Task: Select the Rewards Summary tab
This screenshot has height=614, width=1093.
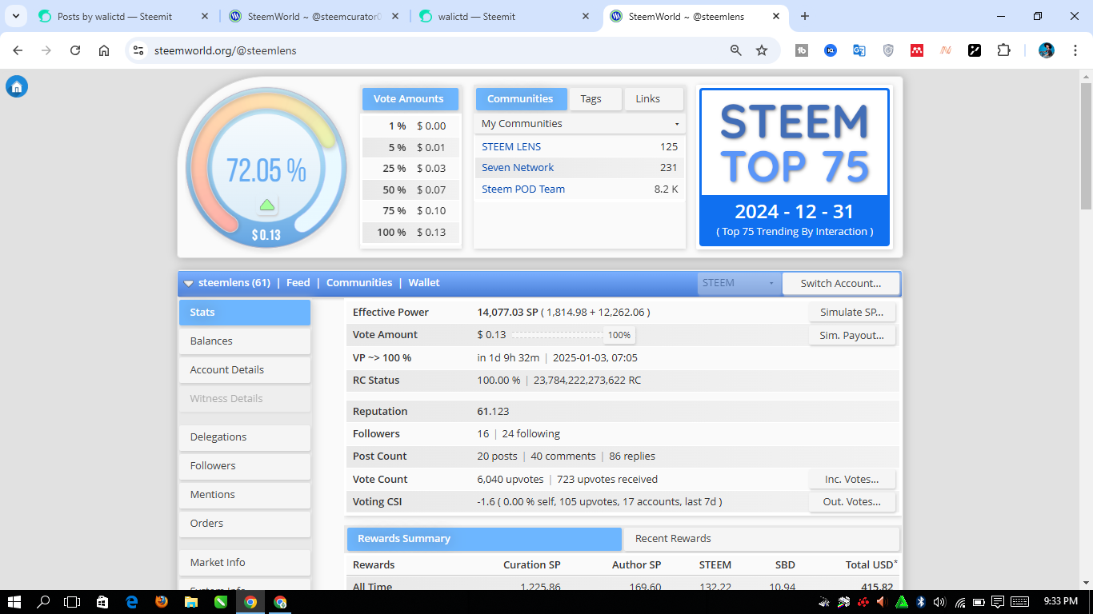Action: click(x=484, y=539)
